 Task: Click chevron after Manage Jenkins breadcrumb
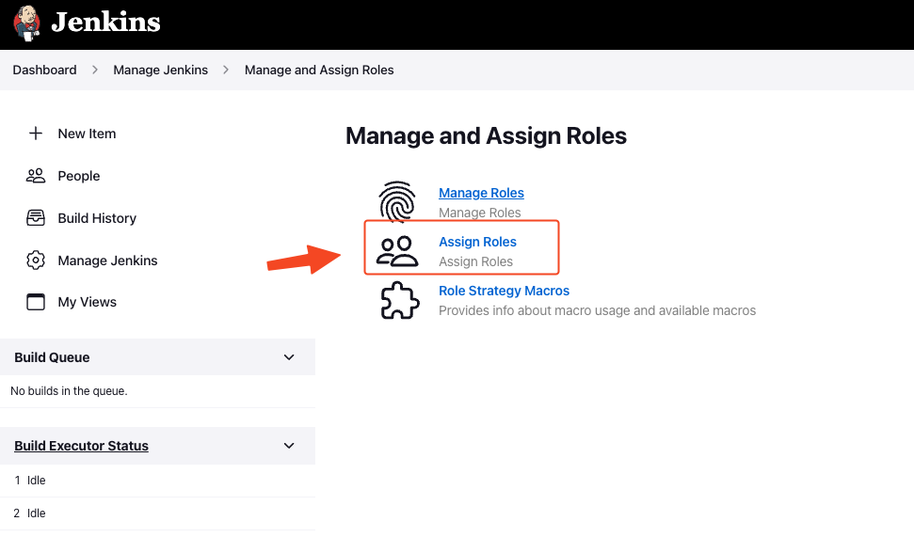(x=226, y=70)
